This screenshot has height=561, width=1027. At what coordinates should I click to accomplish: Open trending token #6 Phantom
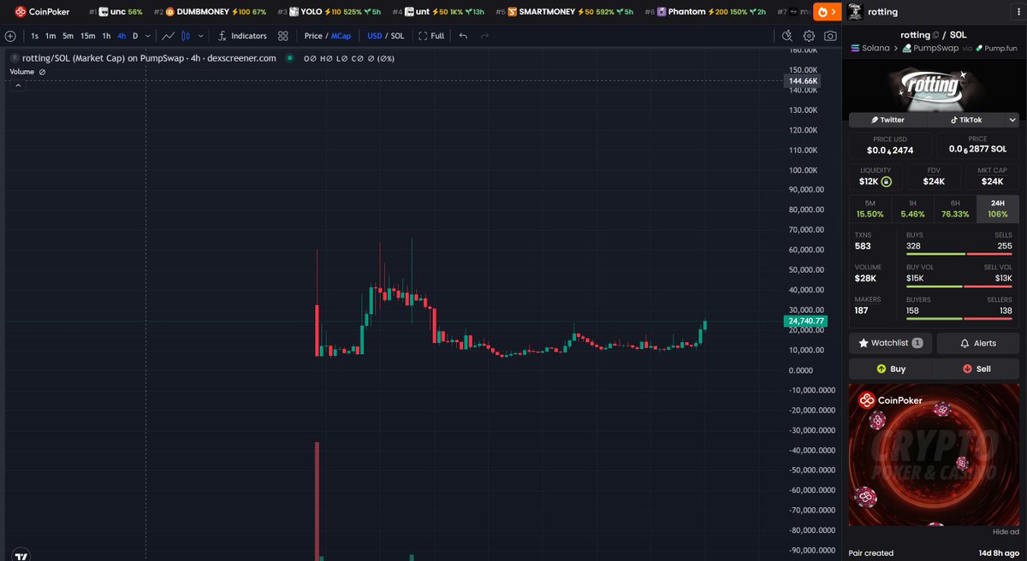coord(705,12)
